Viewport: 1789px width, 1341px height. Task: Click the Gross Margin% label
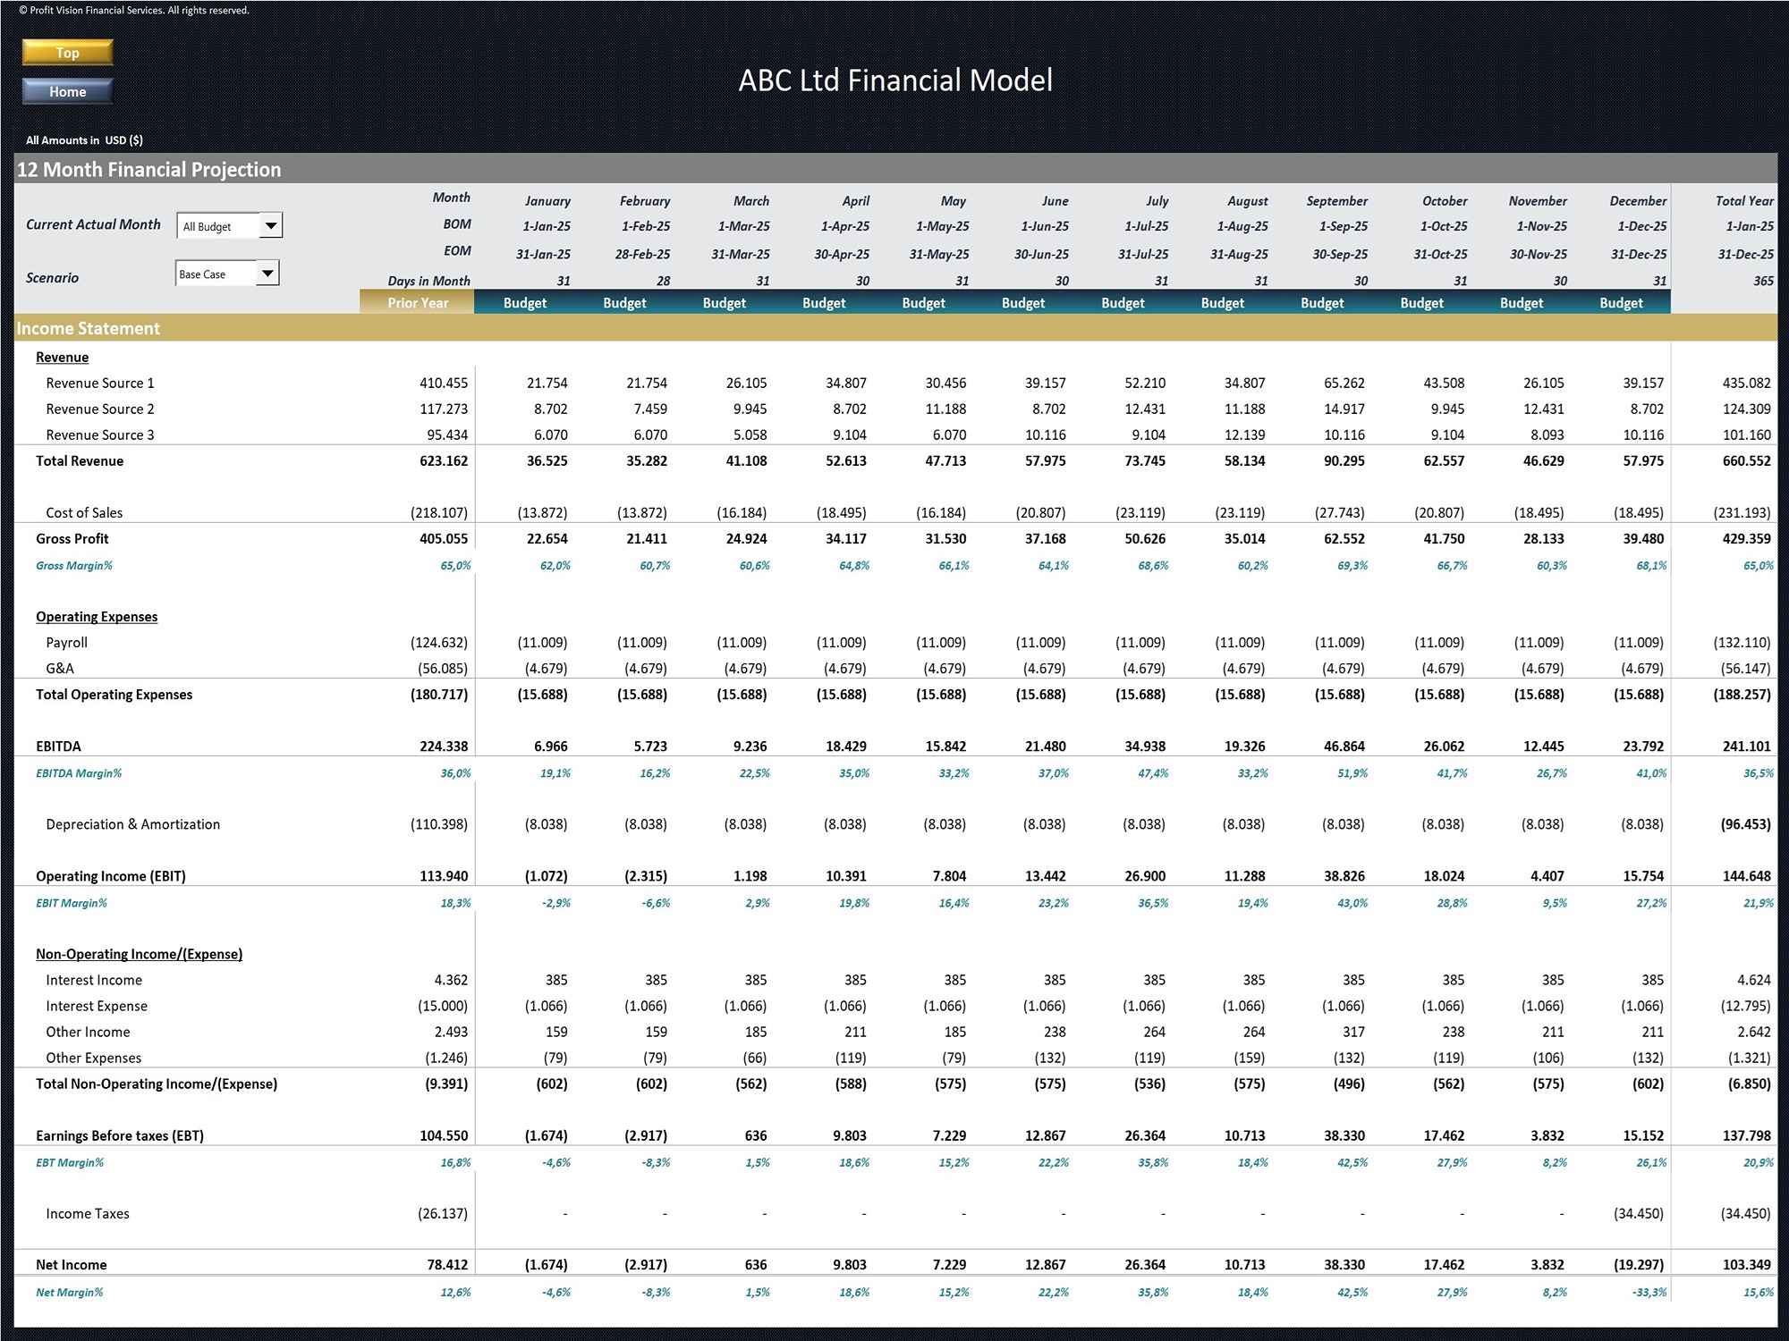74,566
